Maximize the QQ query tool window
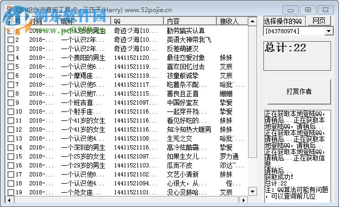 coord(308,10)
